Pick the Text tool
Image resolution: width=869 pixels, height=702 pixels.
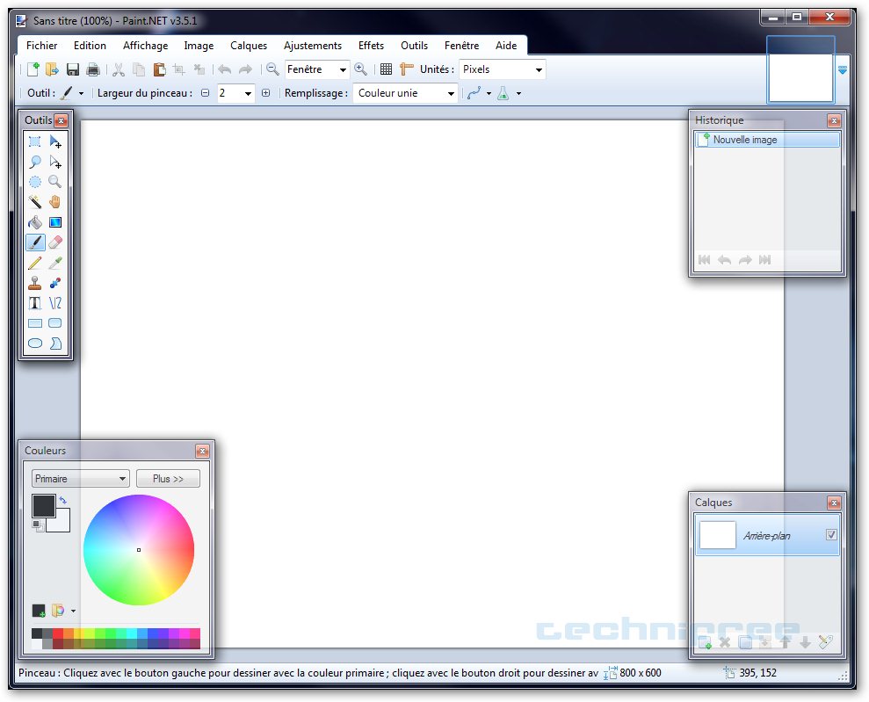[34, 303]
